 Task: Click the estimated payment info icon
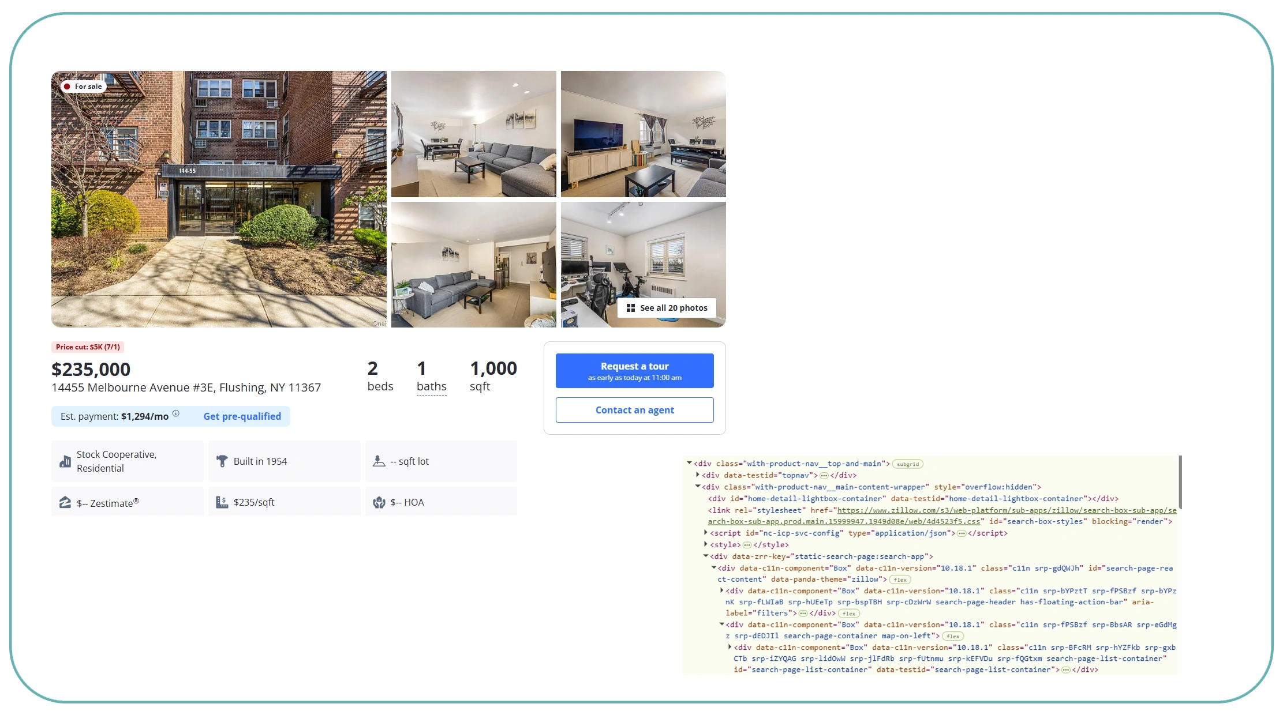pos(176,413)
